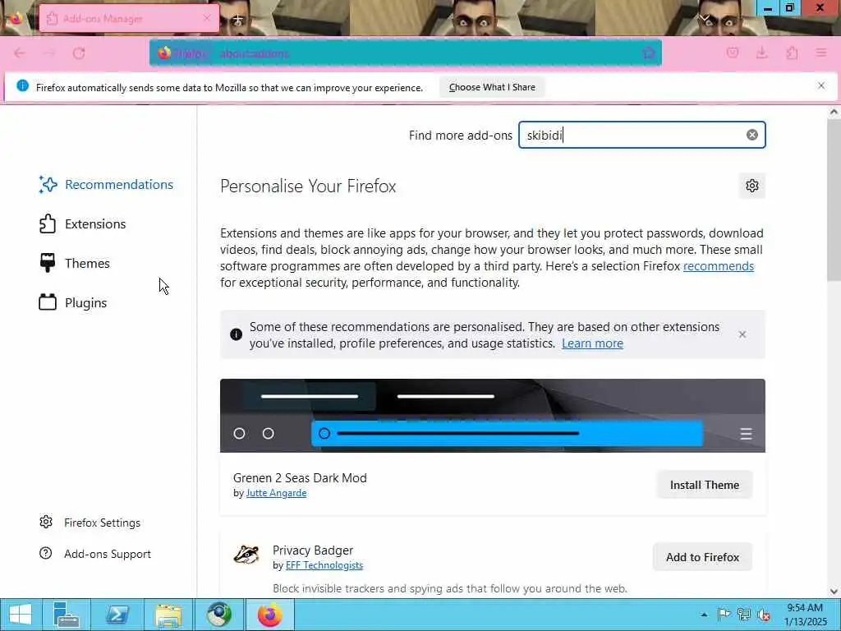Select the Add-ons Manager tab

coord(129,18)
